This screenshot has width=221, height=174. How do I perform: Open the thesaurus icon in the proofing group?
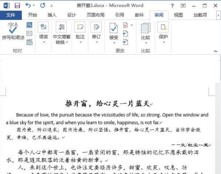(x=30, y=33)
